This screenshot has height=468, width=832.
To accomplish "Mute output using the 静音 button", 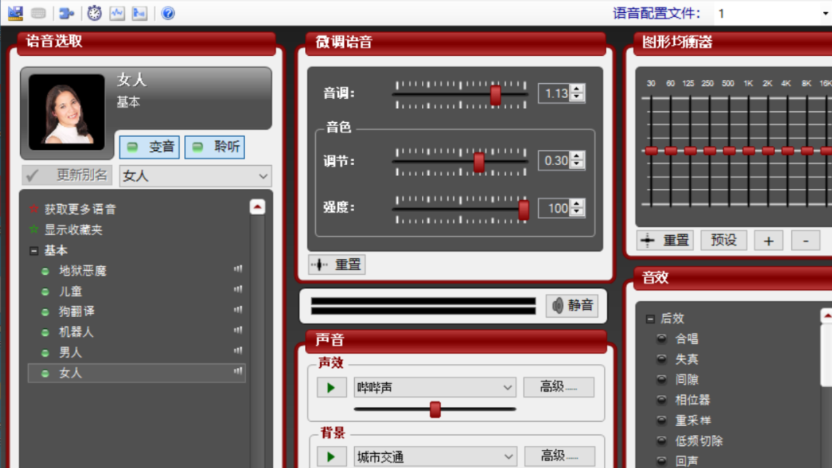I will [x=571, y=305].
